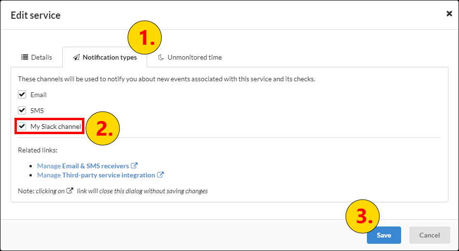Screen dimensions: 459x251
Task: Uncheck the Email notification checkbox
Action: (22, 95)
